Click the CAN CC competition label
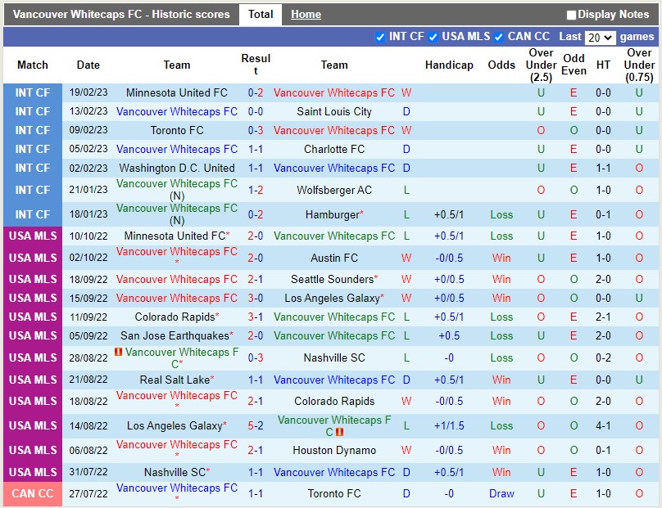Image resolution: width=662 pixels, height=508 pixels. tap(33, 493)
